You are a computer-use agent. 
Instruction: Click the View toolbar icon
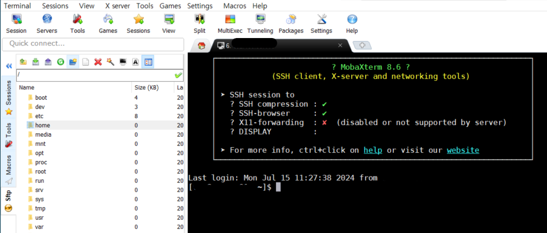point(169,24)
